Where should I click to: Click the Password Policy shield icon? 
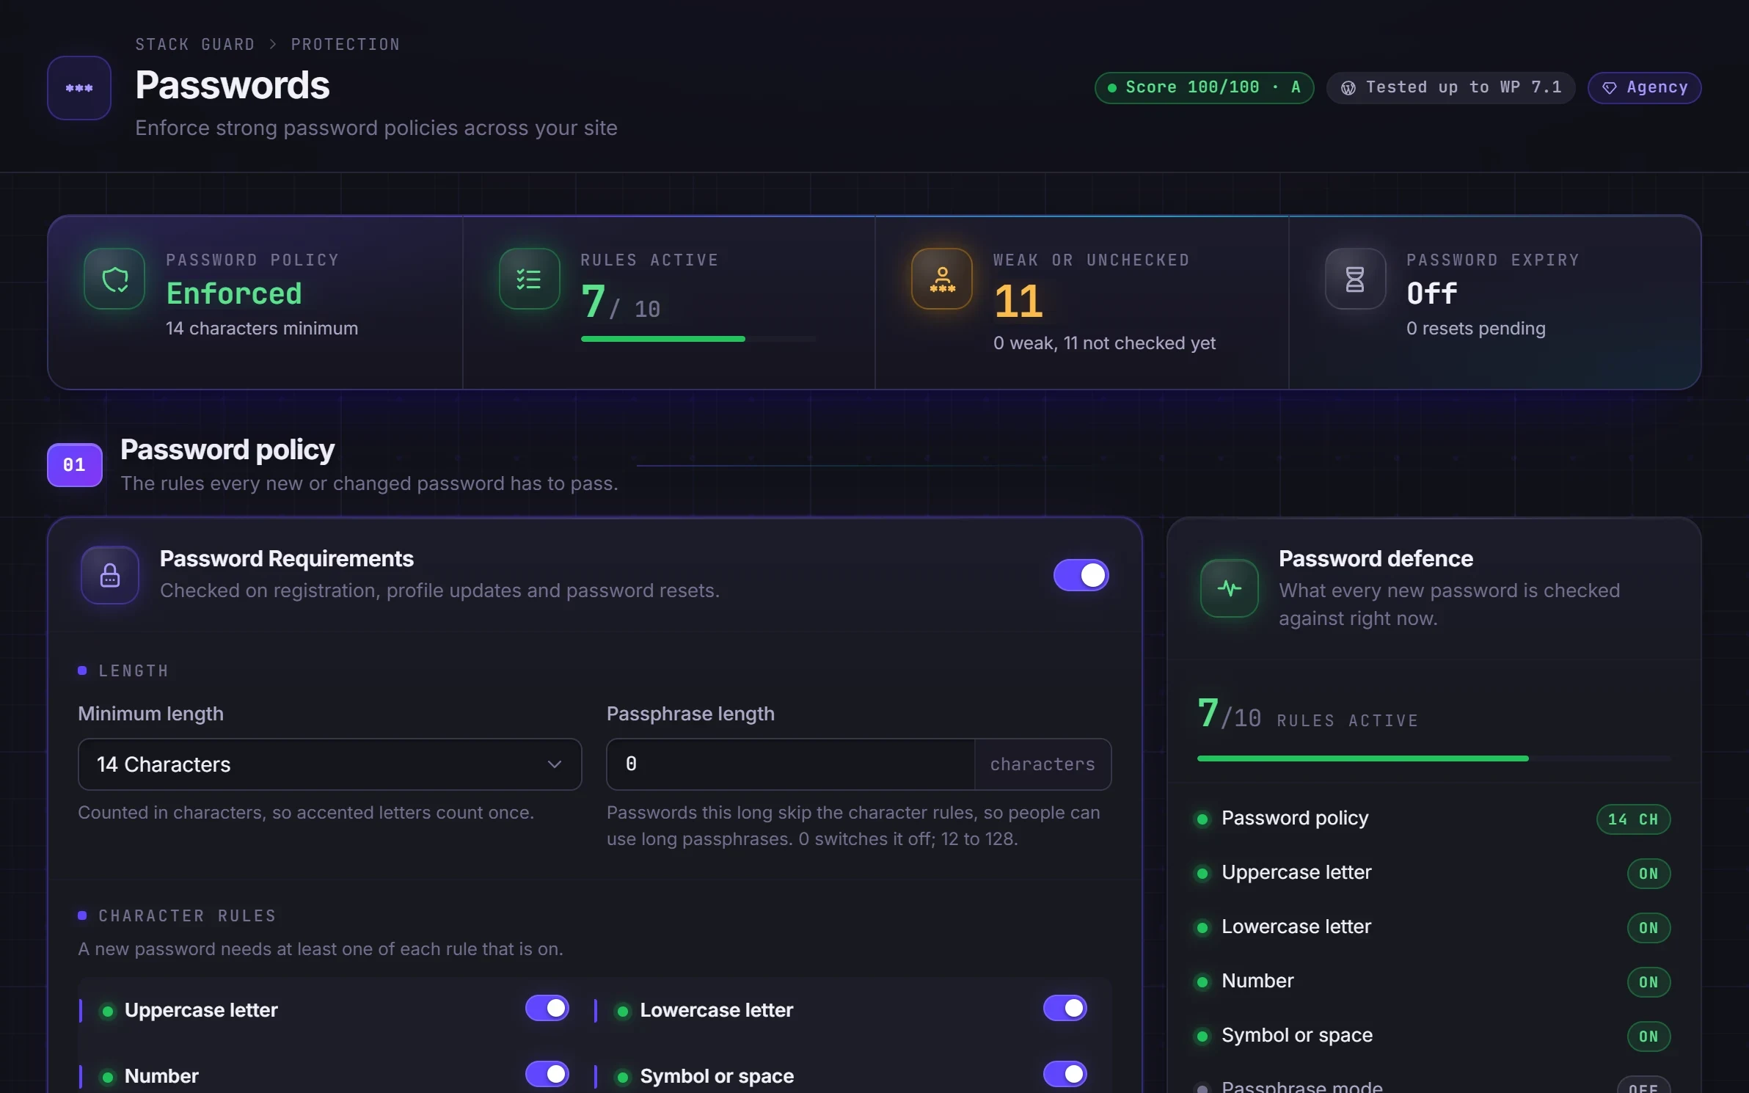[x=114, y=279]
